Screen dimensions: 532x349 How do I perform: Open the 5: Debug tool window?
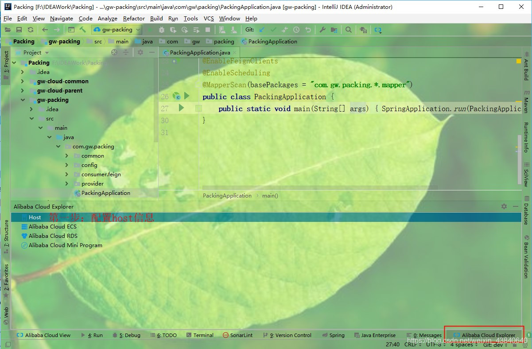coord(126,335)
